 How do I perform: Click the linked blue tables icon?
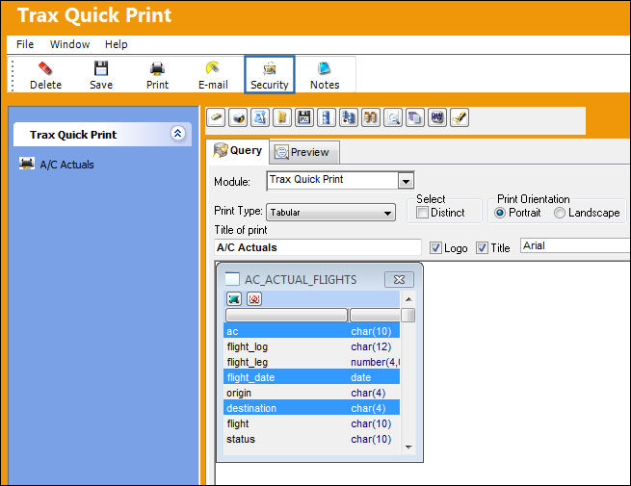[349, 117]
